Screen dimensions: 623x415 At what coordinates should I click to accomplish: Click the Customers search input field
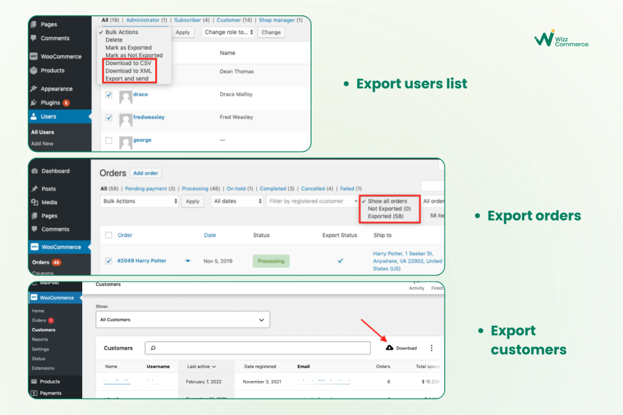[x=257, y=348]
